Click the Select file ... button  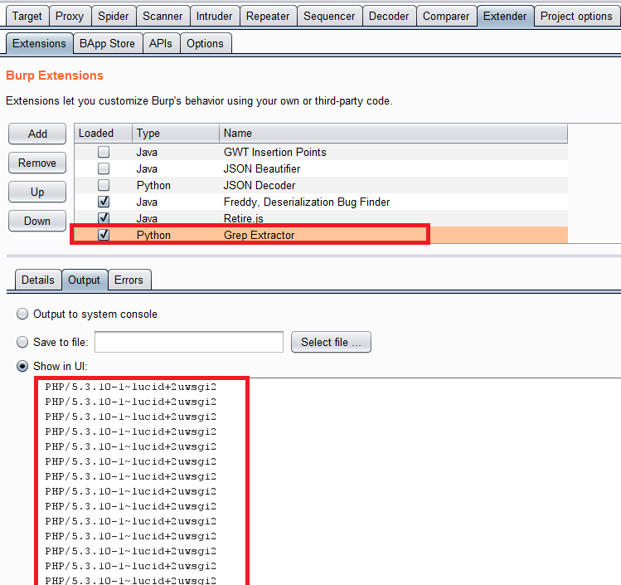point(330,342)
